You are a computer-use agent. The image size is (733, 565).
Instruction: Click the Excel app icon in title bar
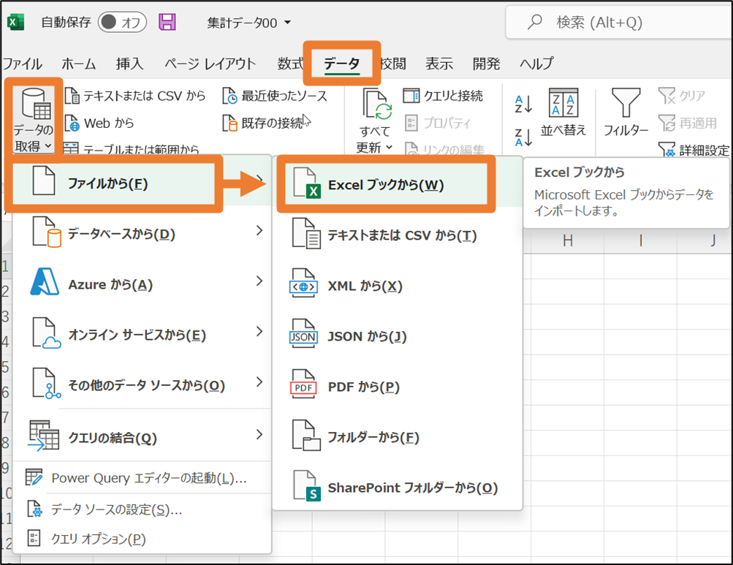coord(15,22)
